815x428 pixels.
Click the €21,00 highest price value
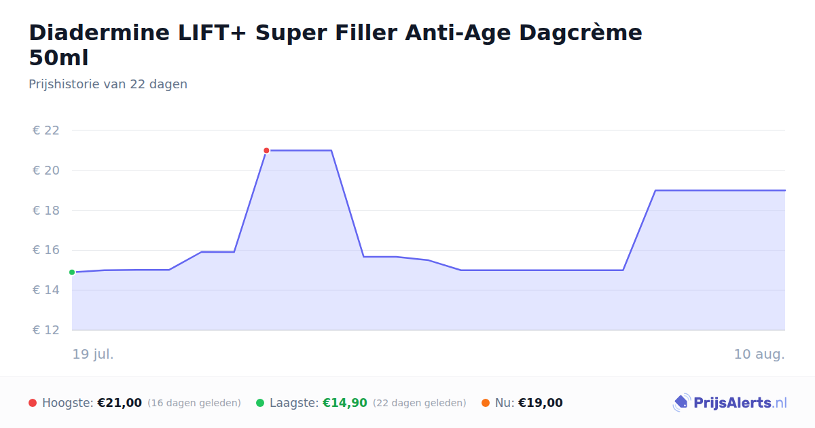pos(120,403)
